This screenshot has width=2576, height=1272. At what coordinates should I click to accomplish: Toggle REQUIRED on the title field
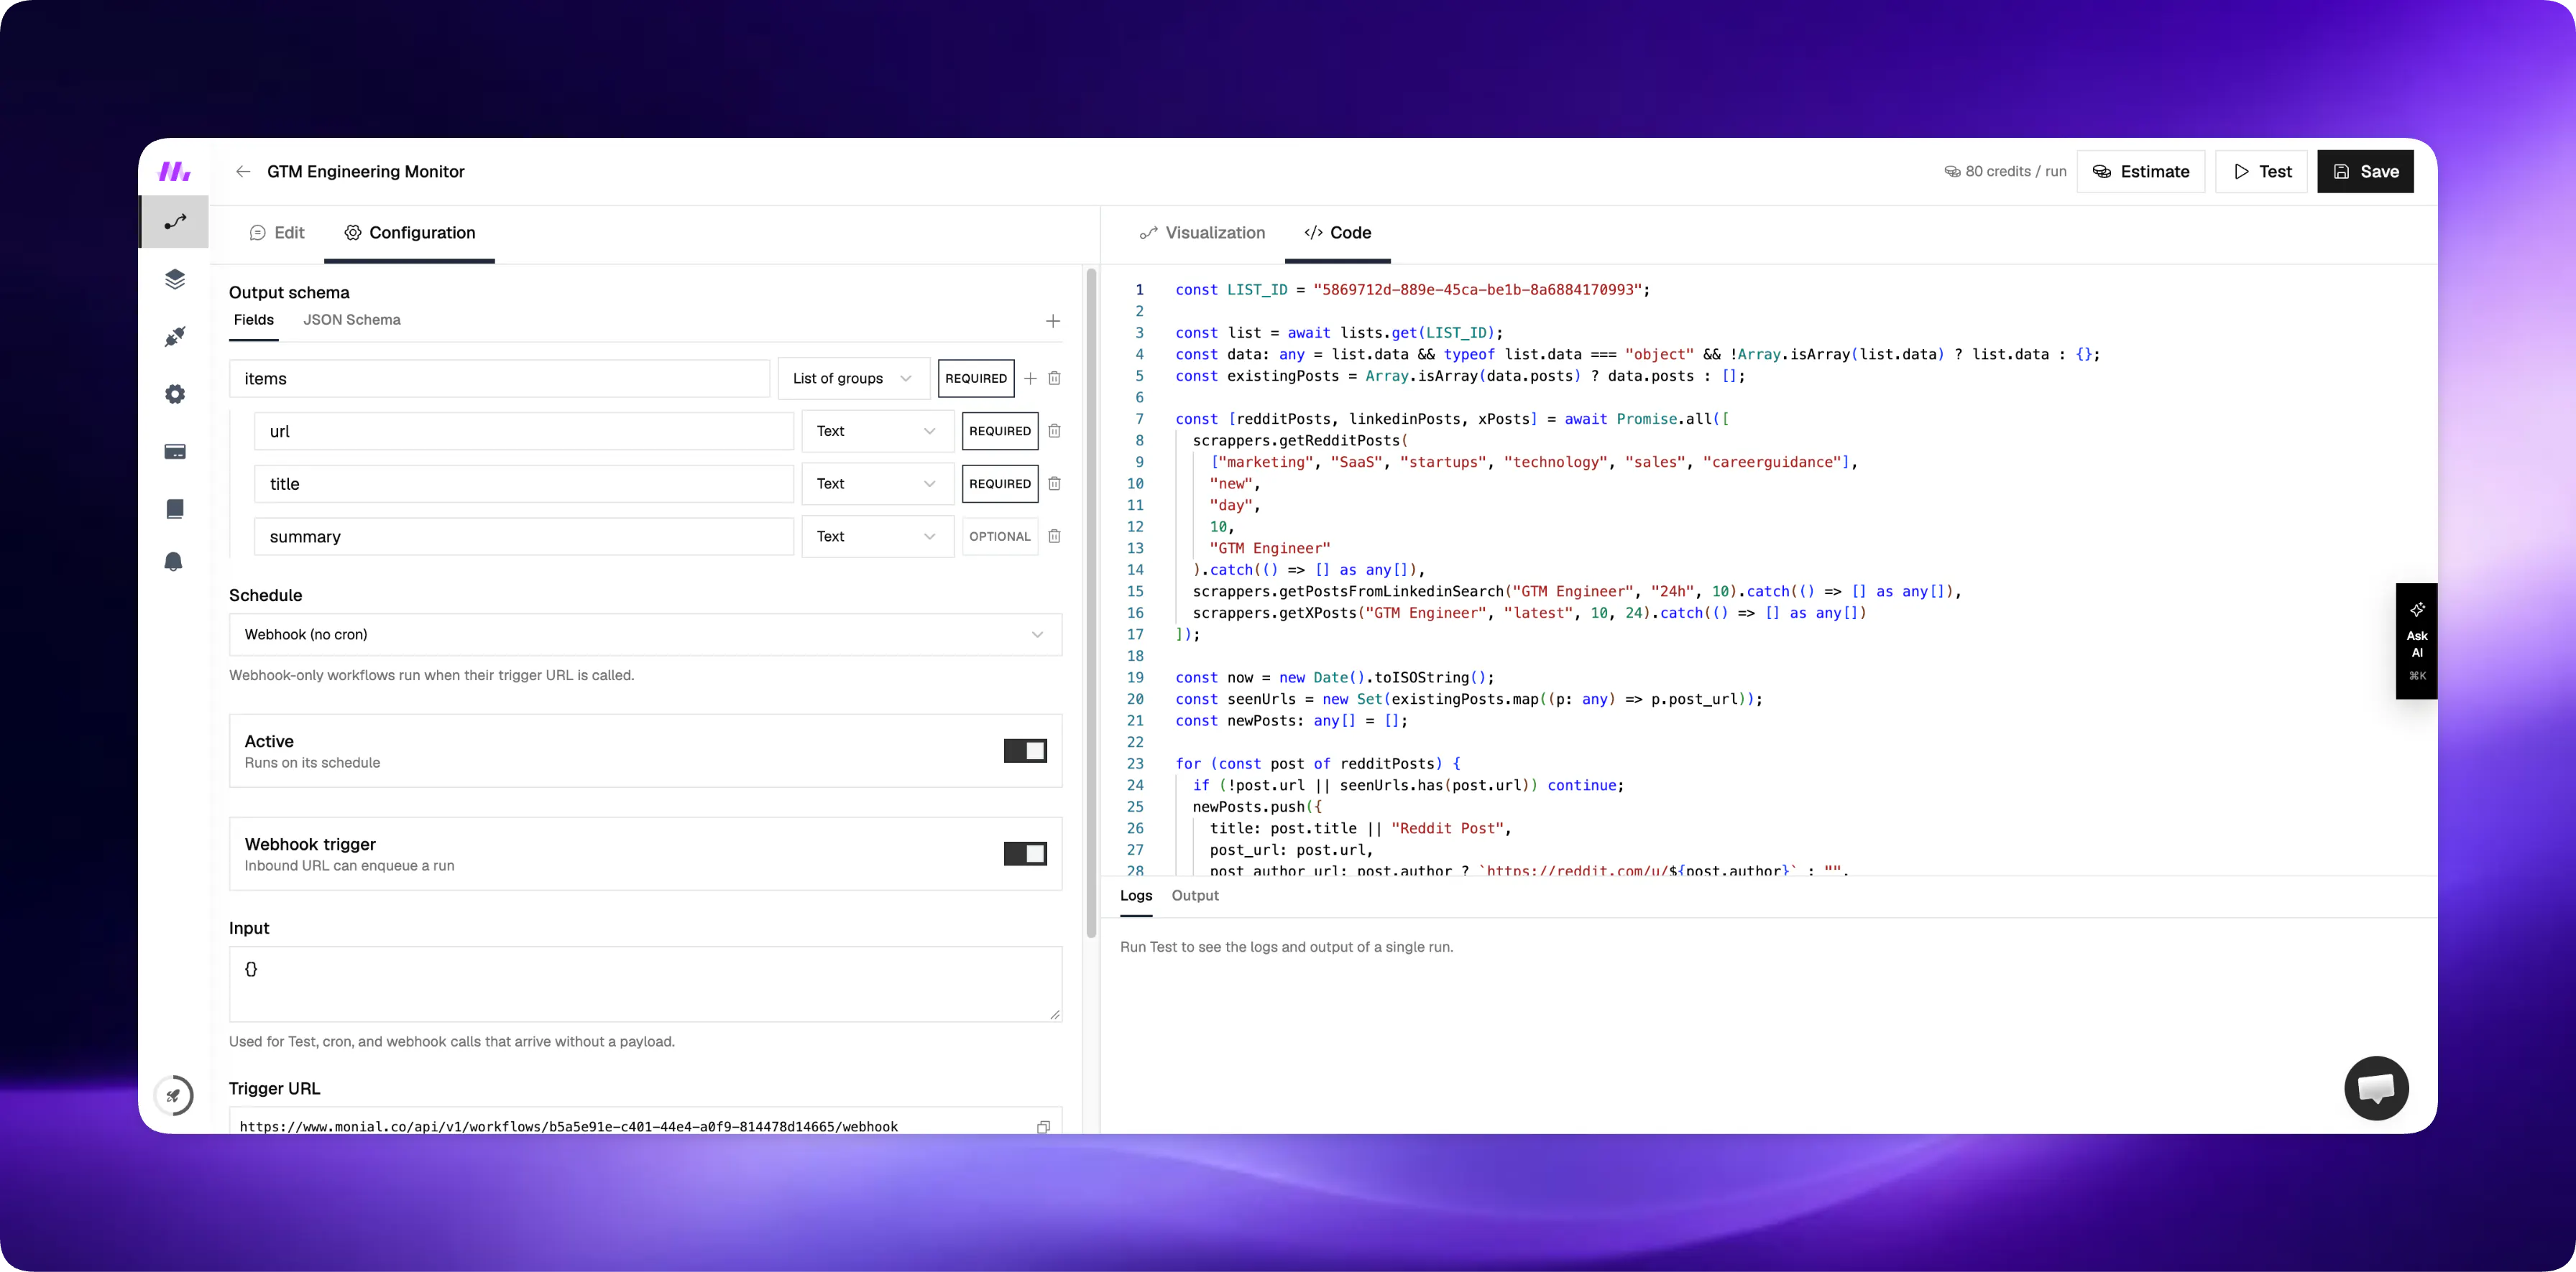point(1000,483)
